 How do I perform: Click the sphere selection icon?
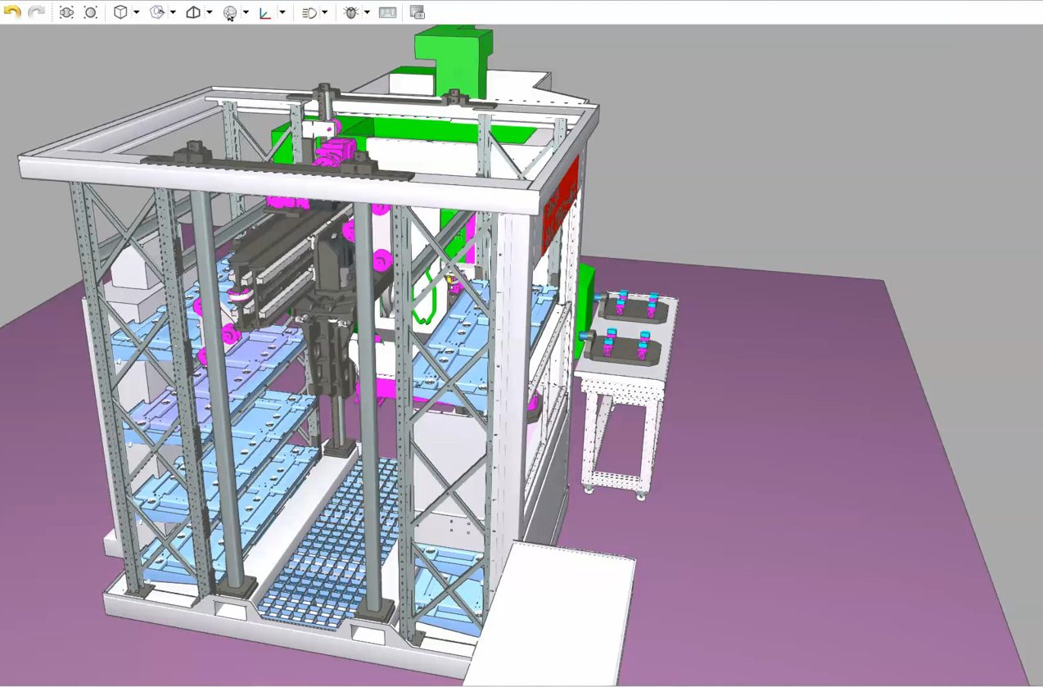pyautogui.click(x=230, y=12)
